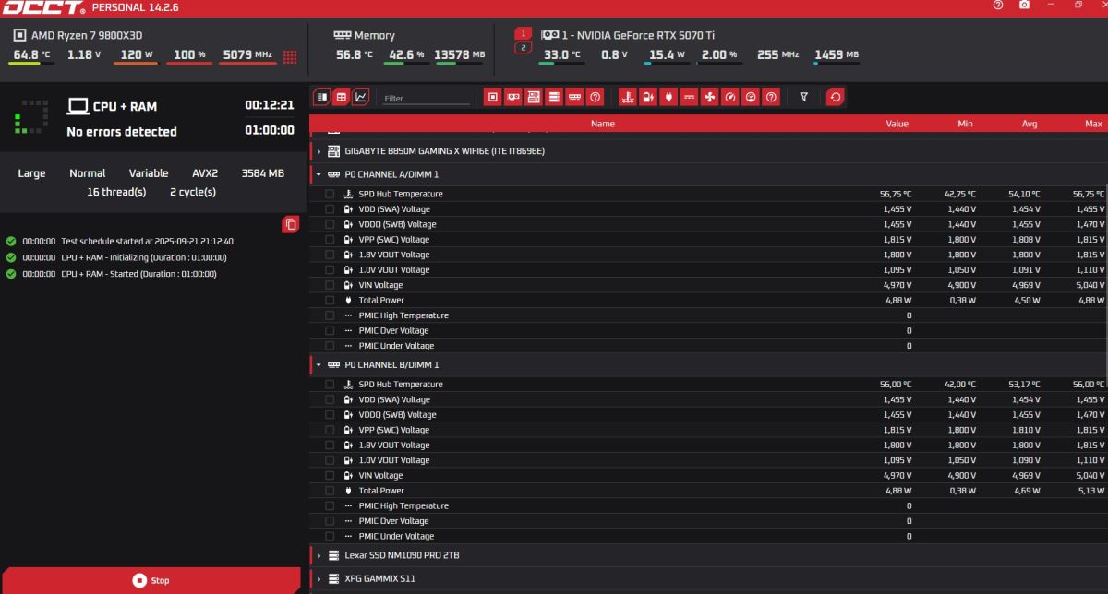This screenshot has height=594, width=1108.
Task: Toggle the frequency gauge sensor type icon
Action: (x=730, y=97)
